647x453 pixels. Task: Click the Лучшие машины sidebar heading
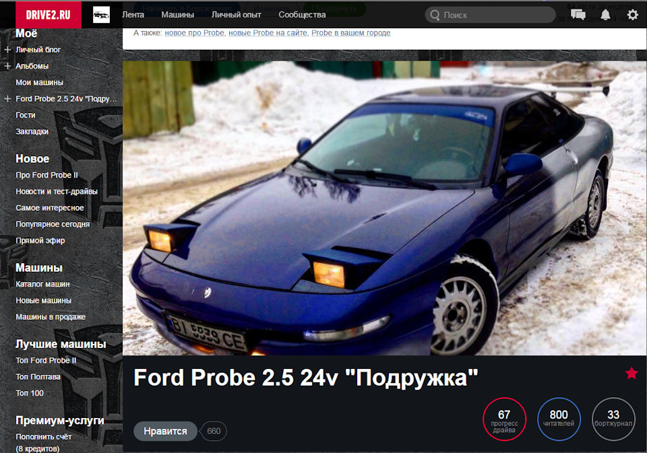[x=61, y=344]
